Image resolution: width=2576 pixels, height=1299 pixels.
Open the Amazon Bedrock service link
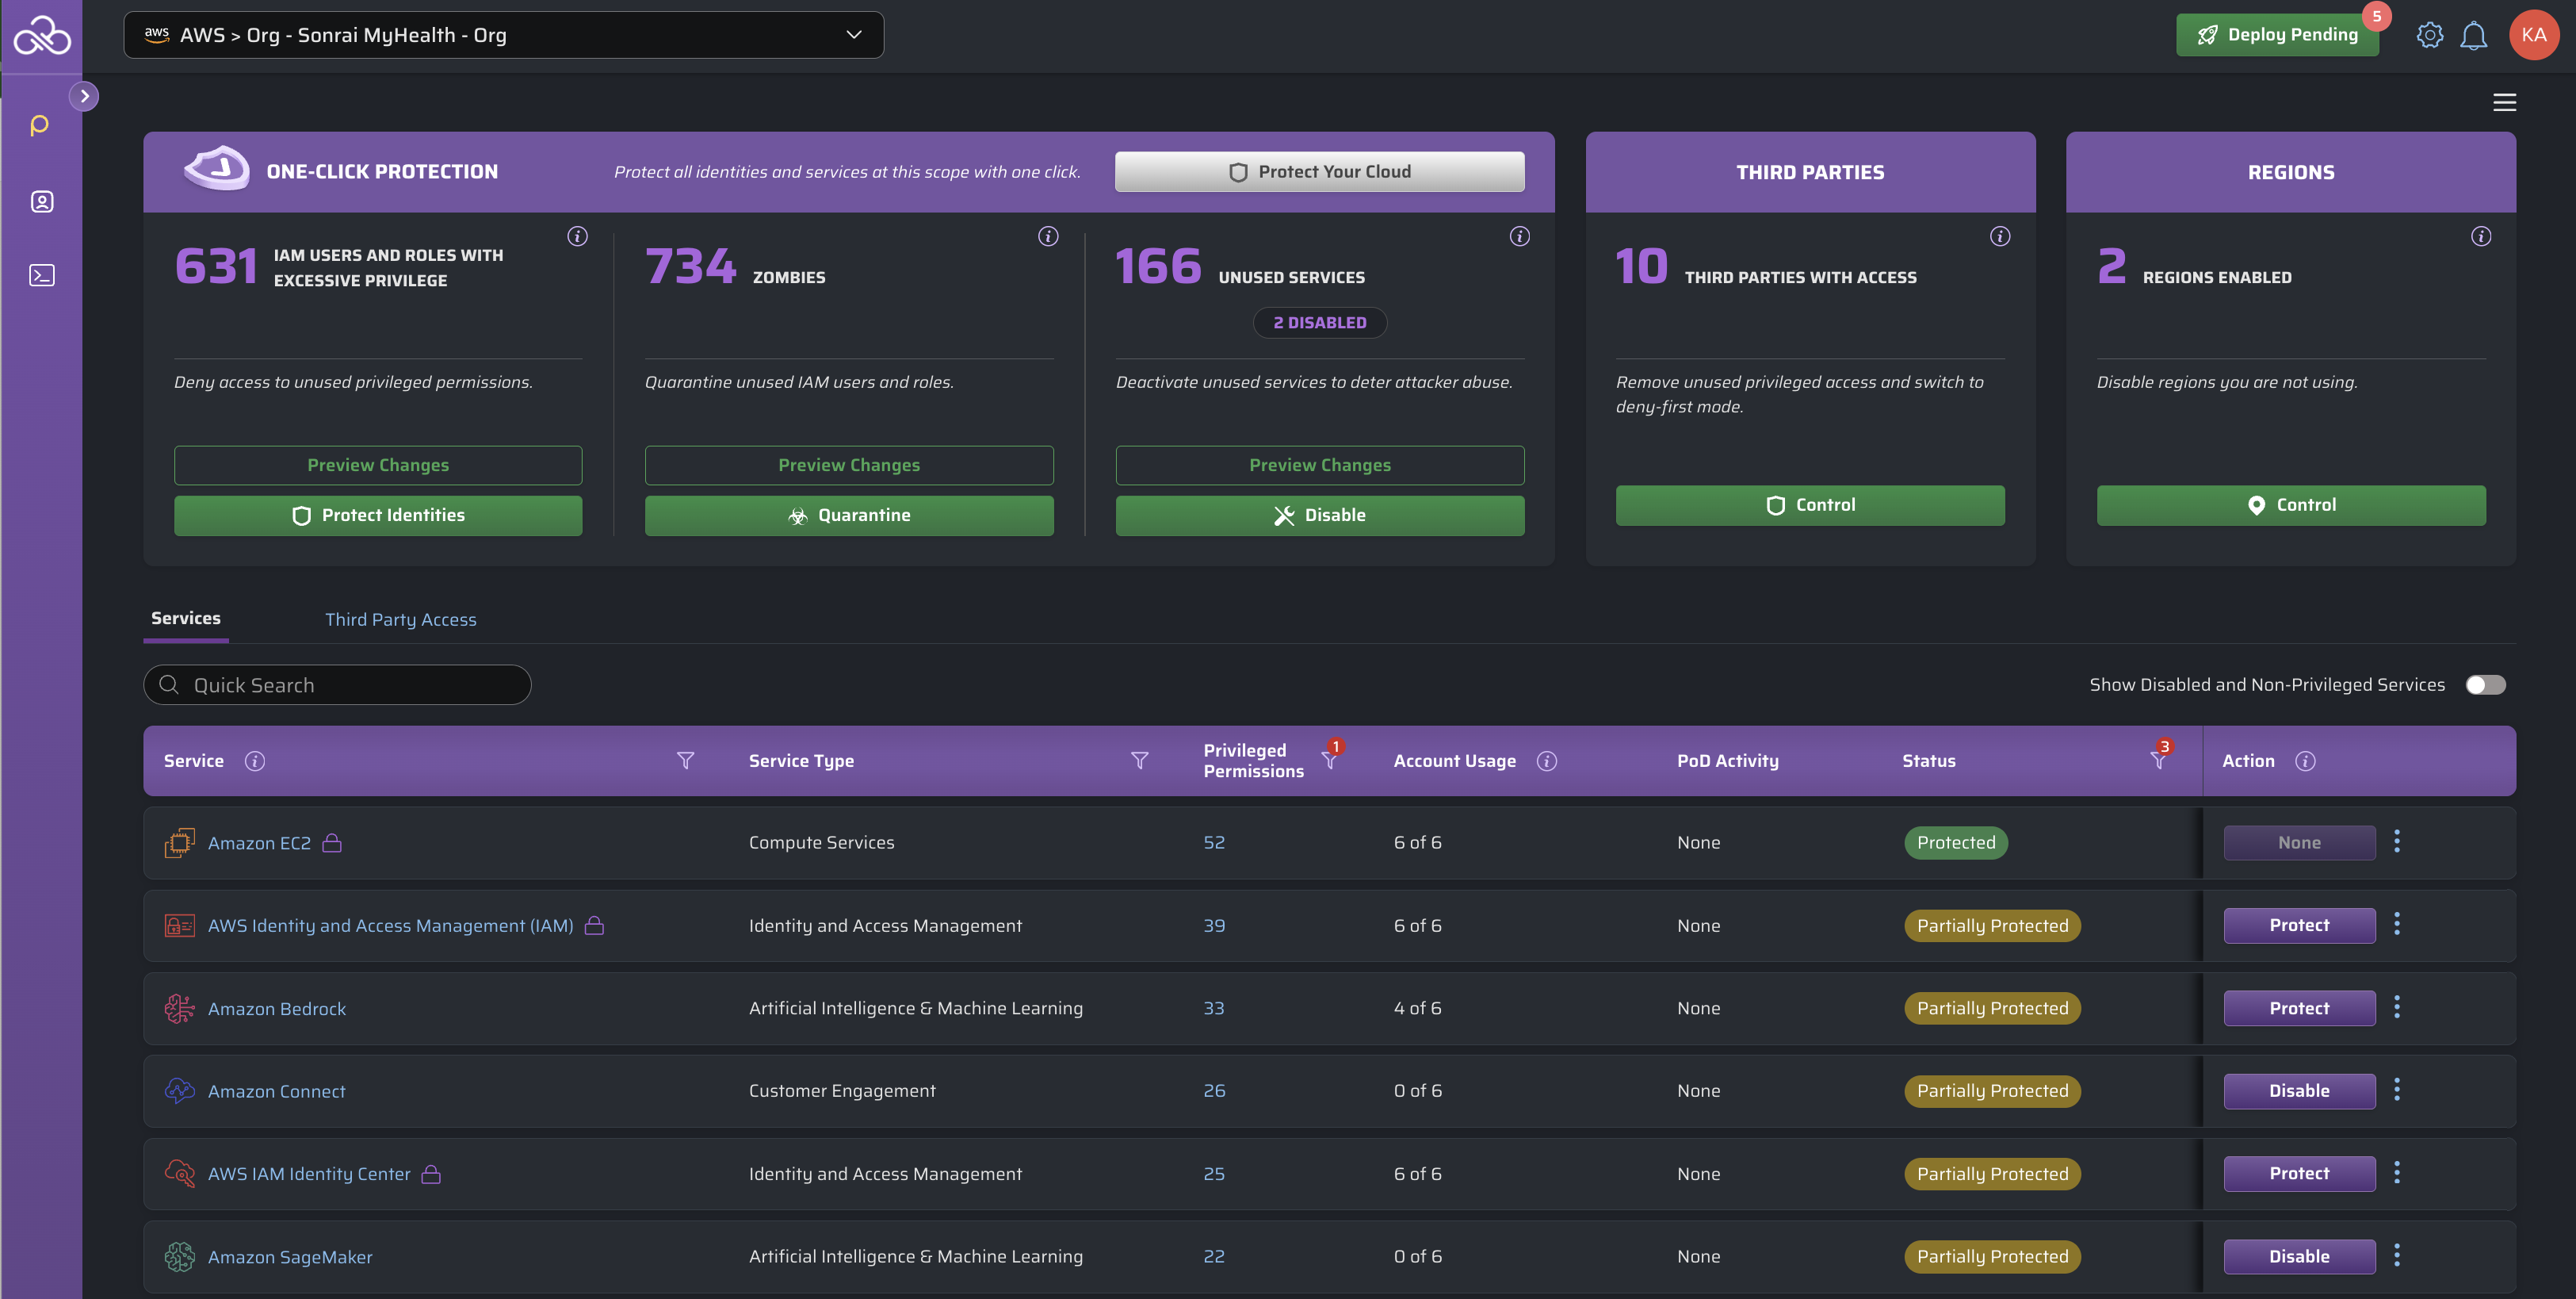click(277, 1008)
